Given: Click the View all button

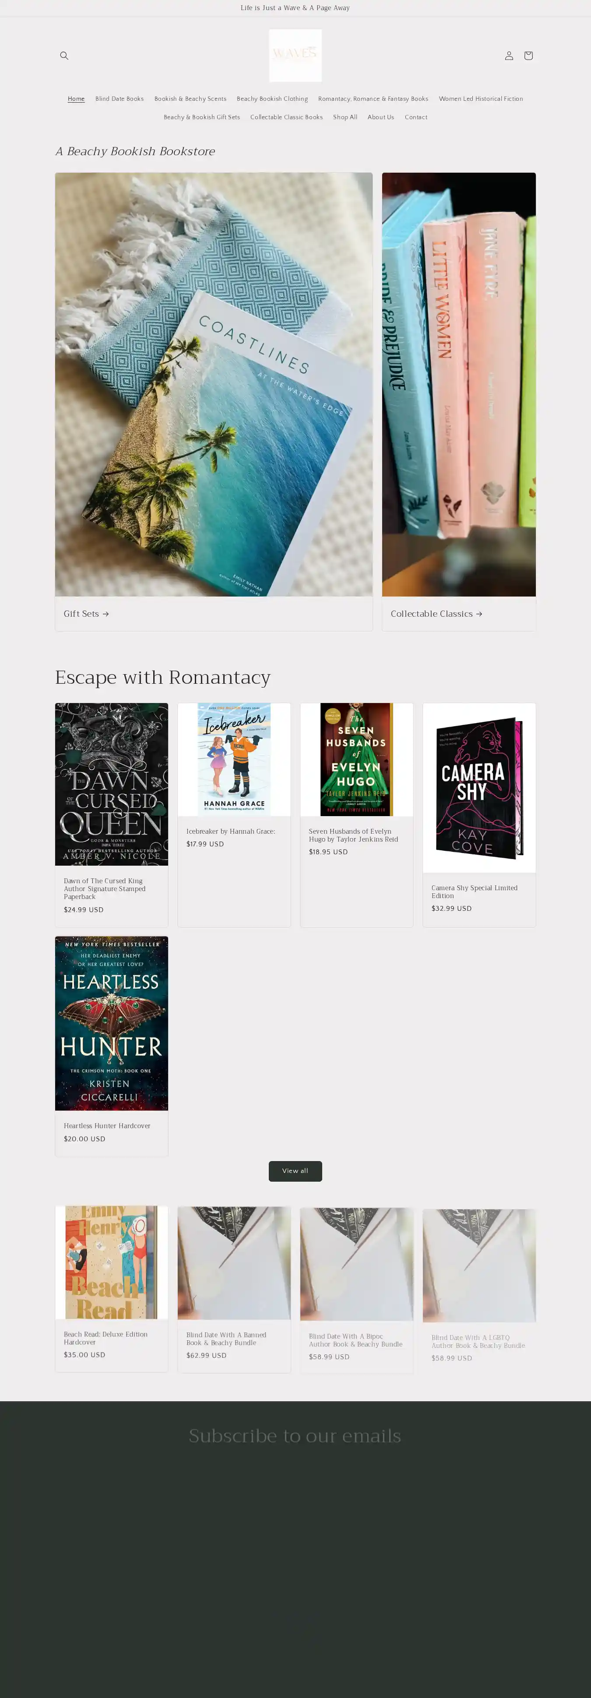Looking at the screenshot, I should pyautogui.click(x=295, y=1171).
